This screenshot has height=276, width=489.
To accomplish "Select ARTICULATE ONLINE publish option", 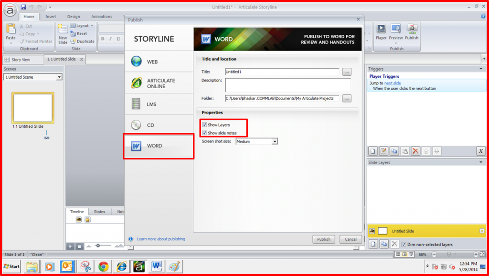I will pyautogui.click(x=159, y=83).
